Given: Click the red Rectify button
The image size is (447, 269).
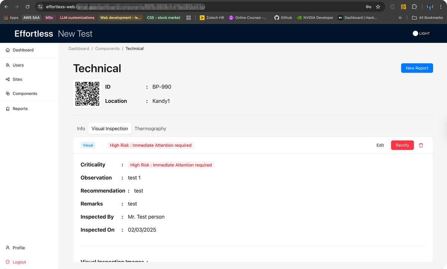Looking at the screenshot, I should 402,145.
